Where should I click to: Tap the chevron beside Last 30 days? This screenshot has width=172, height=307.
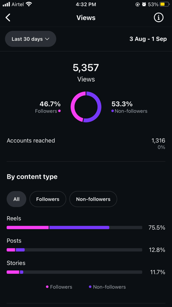(x=47, y=39)
